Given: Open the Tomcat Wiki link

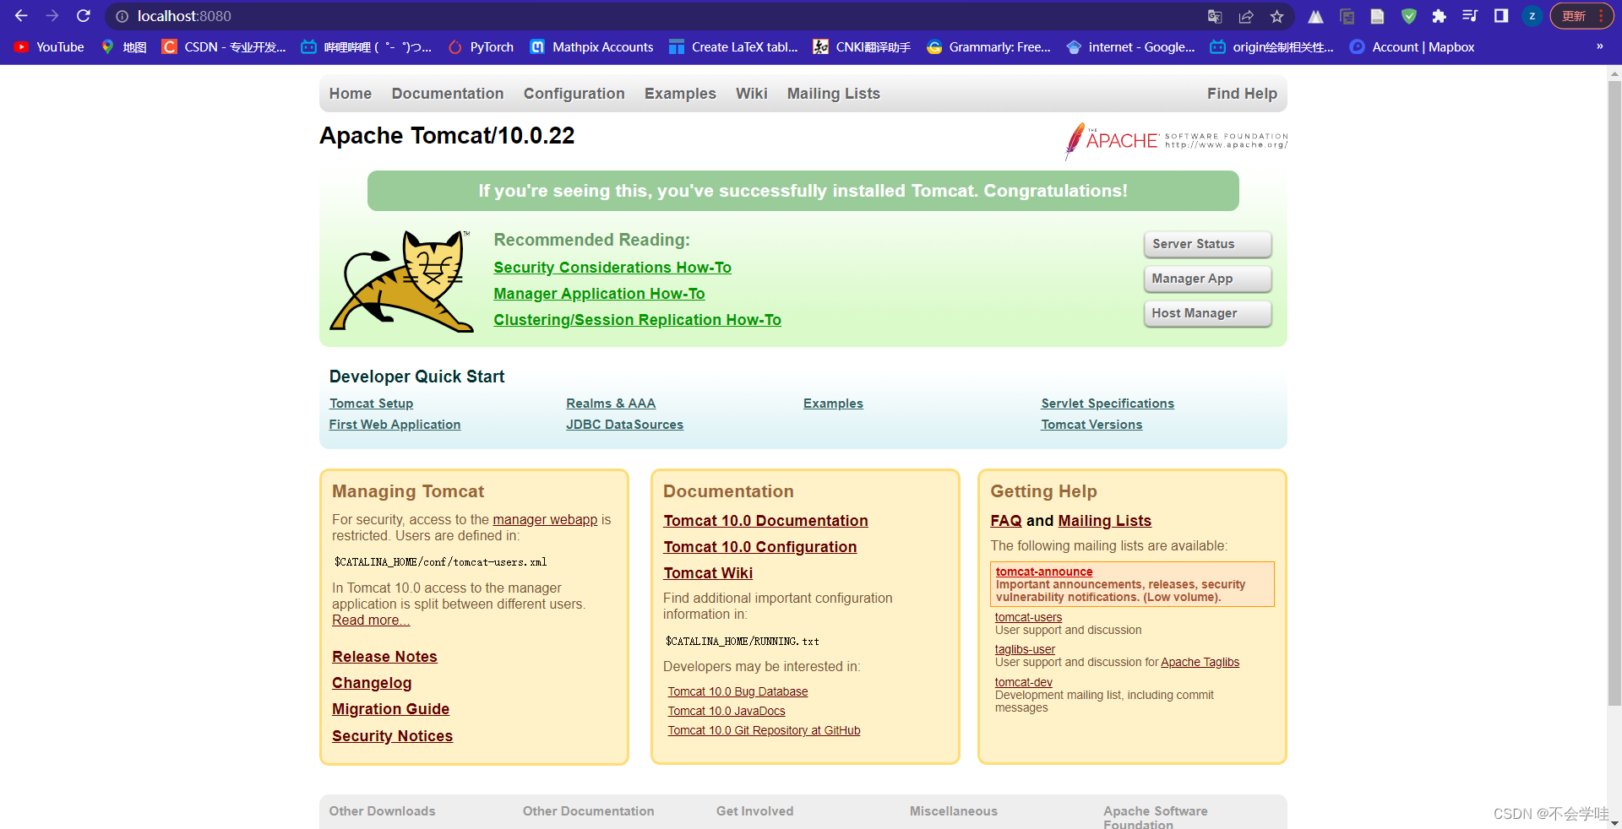Looking at the screenshot, I should (x=708, y=573).
